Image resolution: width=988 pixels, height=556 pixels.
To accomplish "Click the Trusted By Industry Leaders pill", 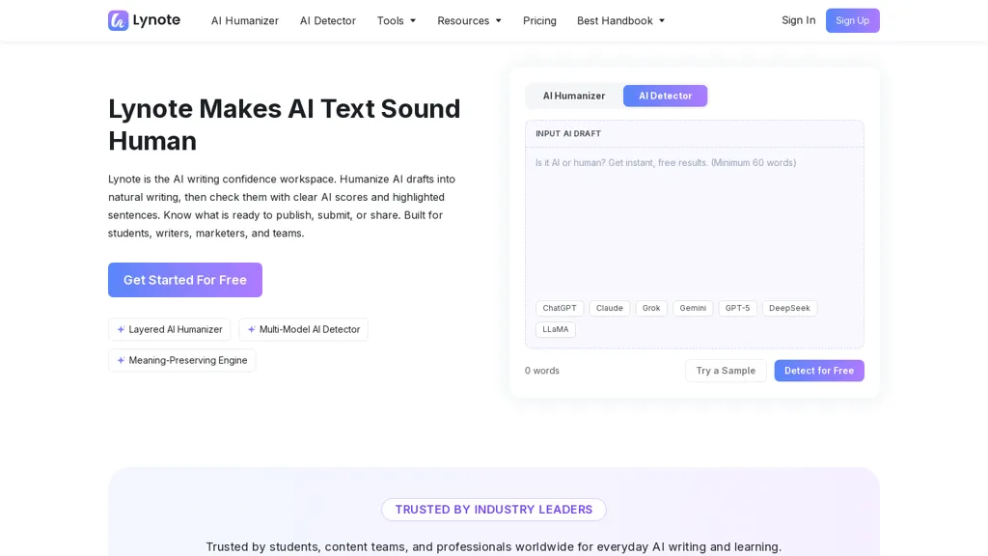I will 494,510.
